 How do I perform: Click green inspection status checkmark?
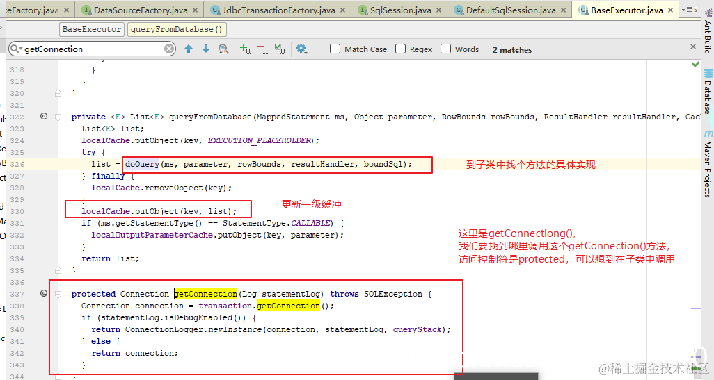(695, 65)
